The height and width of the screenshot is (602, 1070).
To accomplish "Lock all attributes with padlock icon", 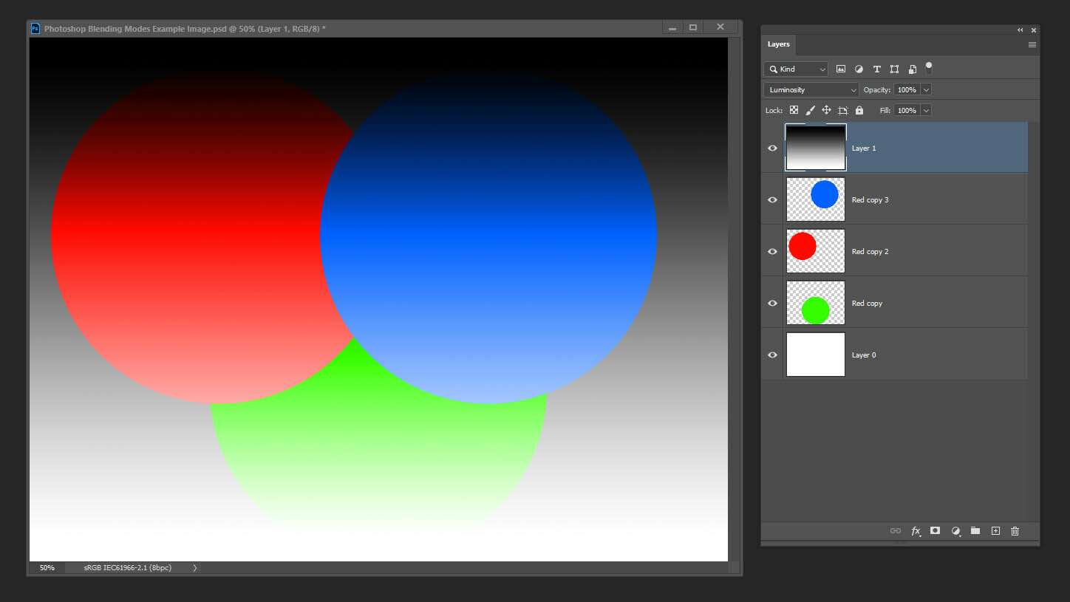I will point(859,110).
